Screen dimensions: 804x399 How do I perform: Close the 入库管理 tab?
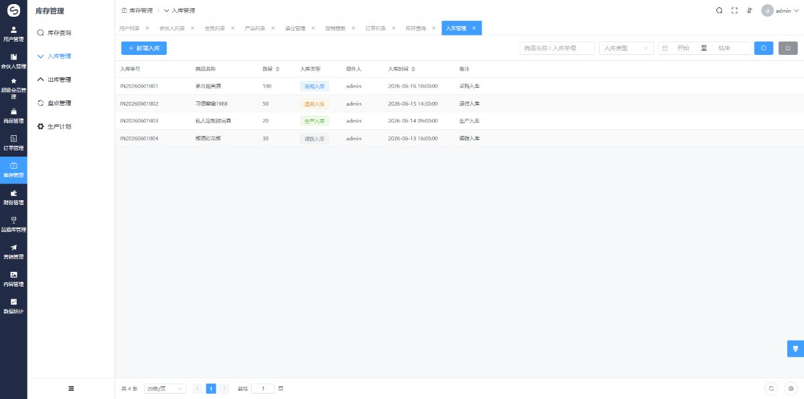tap(474, 28)
